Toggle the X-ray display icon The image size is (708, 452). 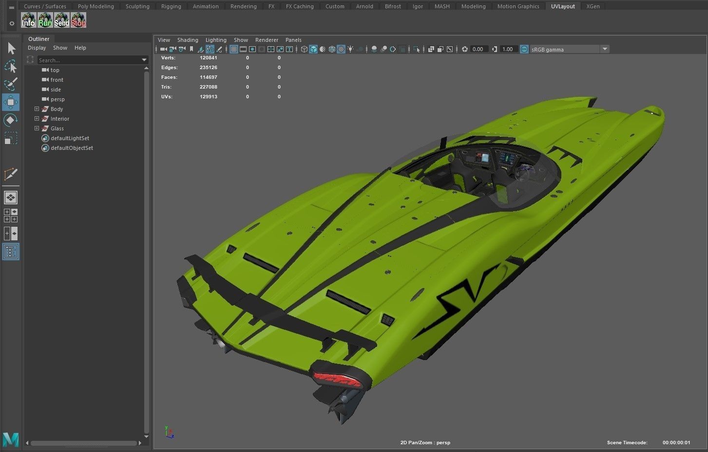pyautogui.click(x=431, y=49)
